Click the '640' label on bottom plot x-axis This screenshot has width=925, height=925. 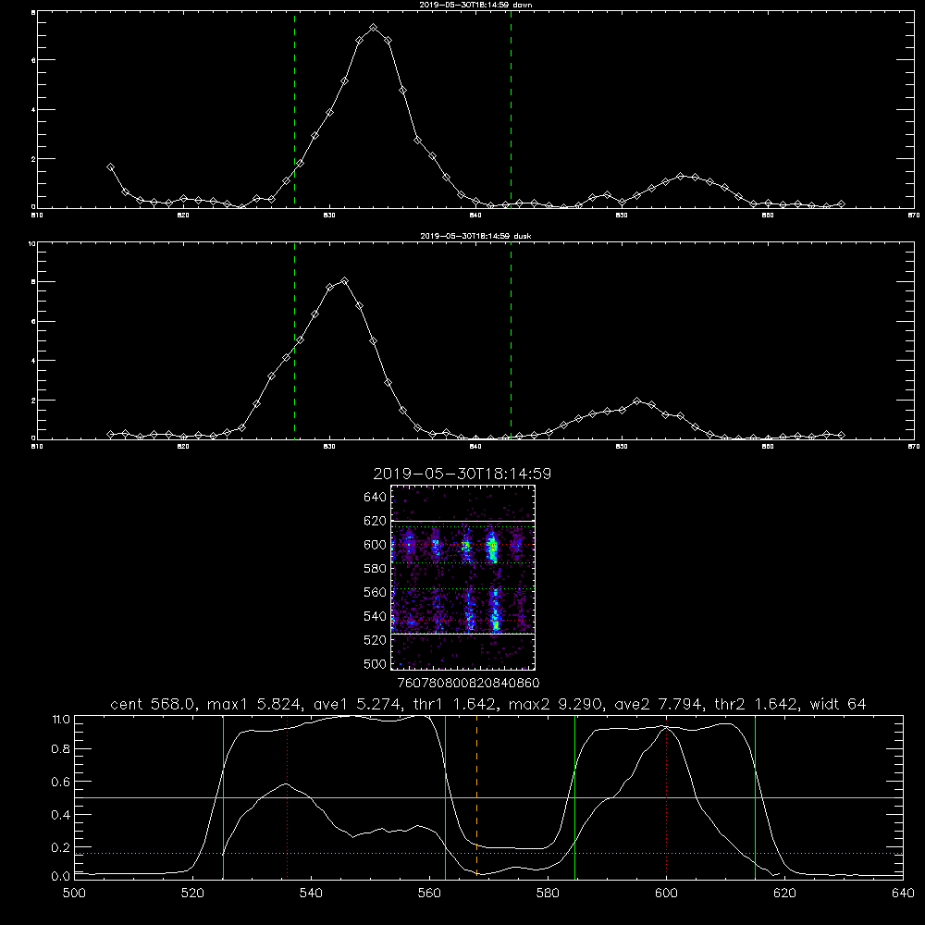[903, 894]
